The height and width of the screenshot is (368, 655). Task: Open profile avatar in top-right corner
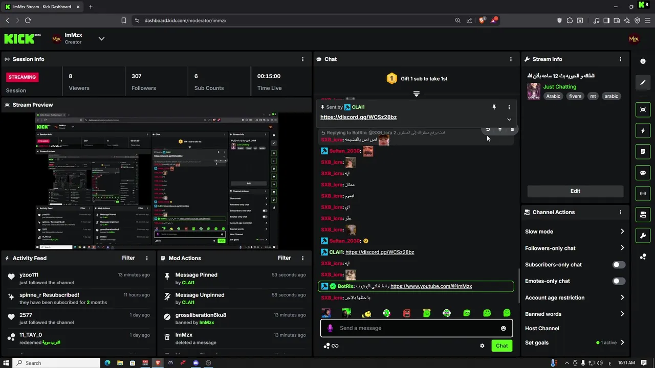coord(634,39)
